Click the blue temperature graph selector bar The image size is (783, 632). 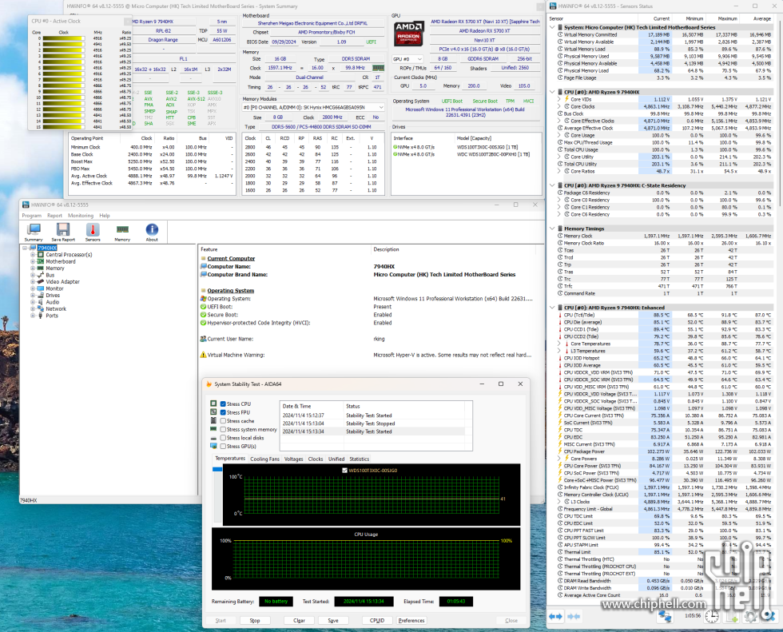tap(217, 469)
